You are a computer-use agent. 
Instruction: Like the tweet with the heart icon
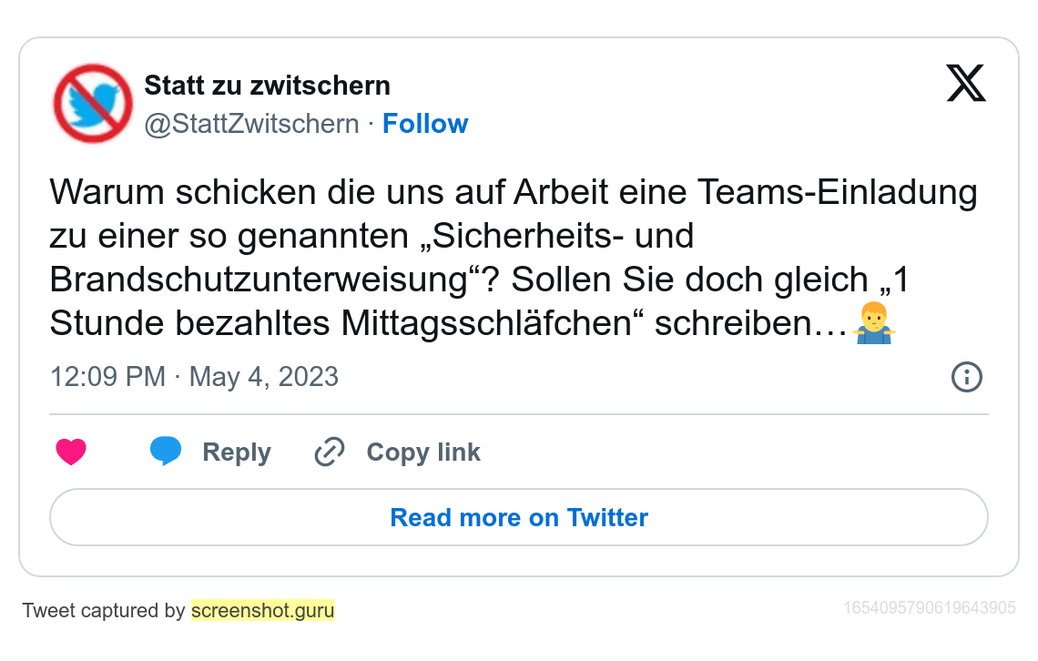71,452
